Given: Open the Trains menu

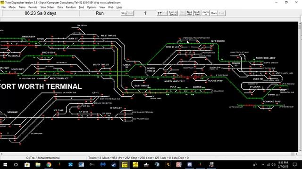Looking at the screenshot, I should click(x=22, y=8).
